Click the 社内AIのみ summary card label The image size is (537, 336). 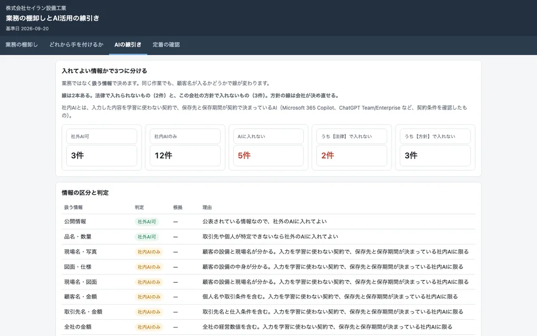point(166,137)
